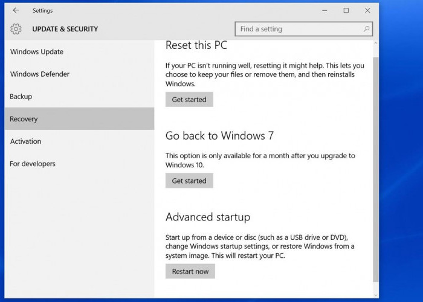Viewport: 423px width, 302px height.
Task: Maximize the Settings window
Action: point(346,10)
